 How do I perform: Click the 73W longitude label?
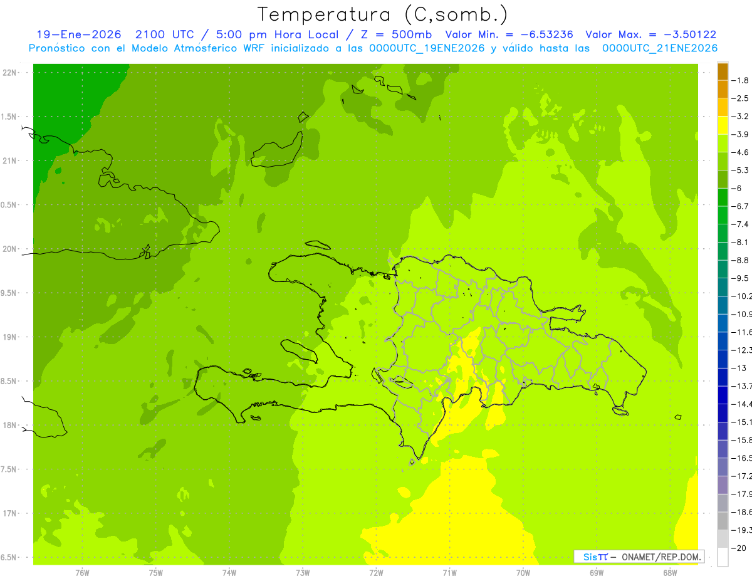pyautogui.click(x=303, y=572)
